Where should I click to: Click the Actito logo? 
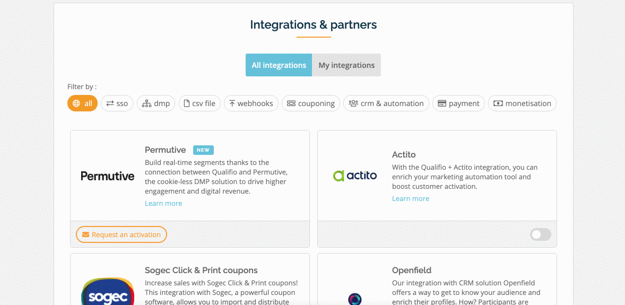pyautogui.click(x=355, y=176)
